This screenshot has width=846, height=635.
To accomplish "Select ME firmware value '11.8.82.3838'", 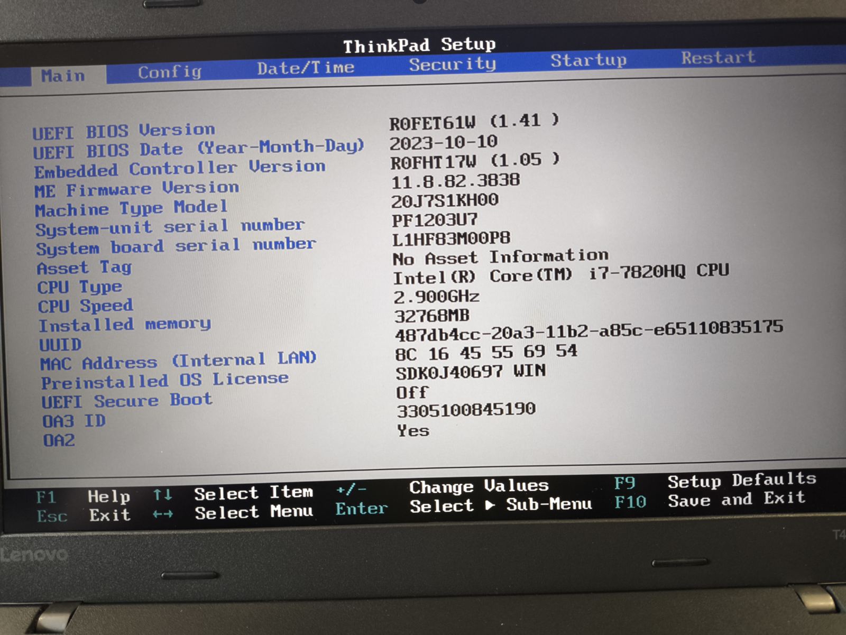I will tap(456, 181).
